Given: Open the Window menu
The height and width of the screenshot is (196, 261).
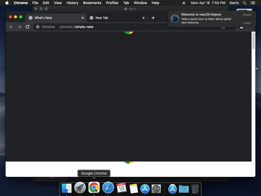Looking at the screenshot, I should coord(140,3).
